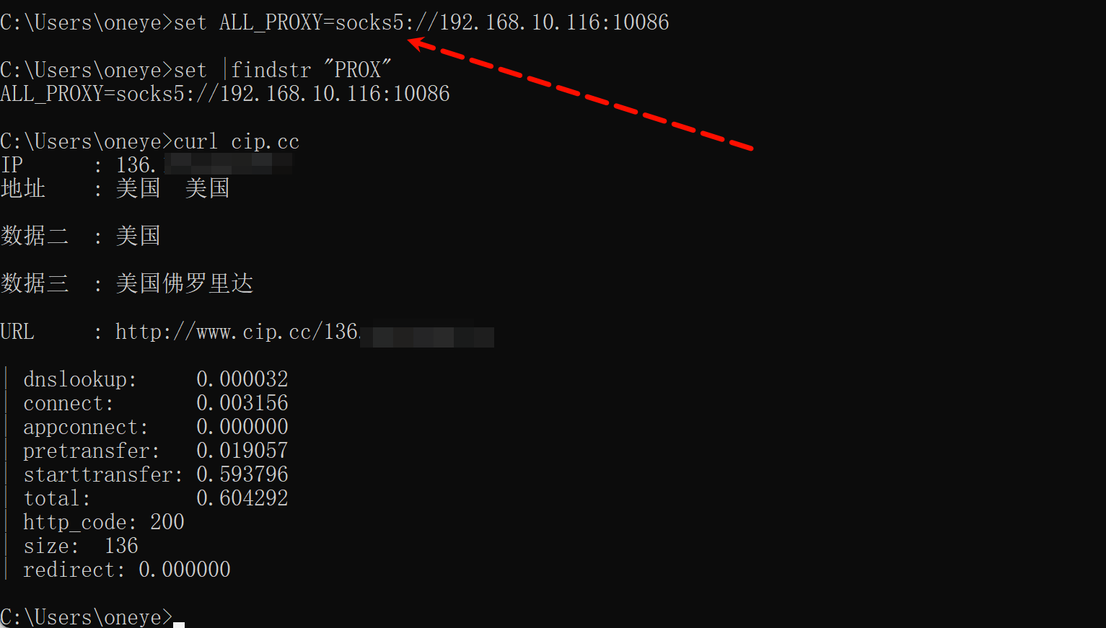Click the blinking cursor at the last prompt
Viewport: 1106px width, 628px height.
pyautogui.click(x=179, y=622)
